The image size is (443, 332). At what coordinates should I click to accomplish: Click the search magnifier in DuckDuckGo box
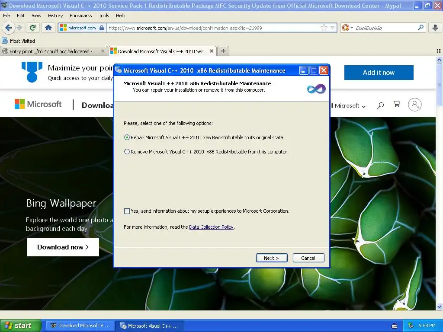click(x=421, y=28)
